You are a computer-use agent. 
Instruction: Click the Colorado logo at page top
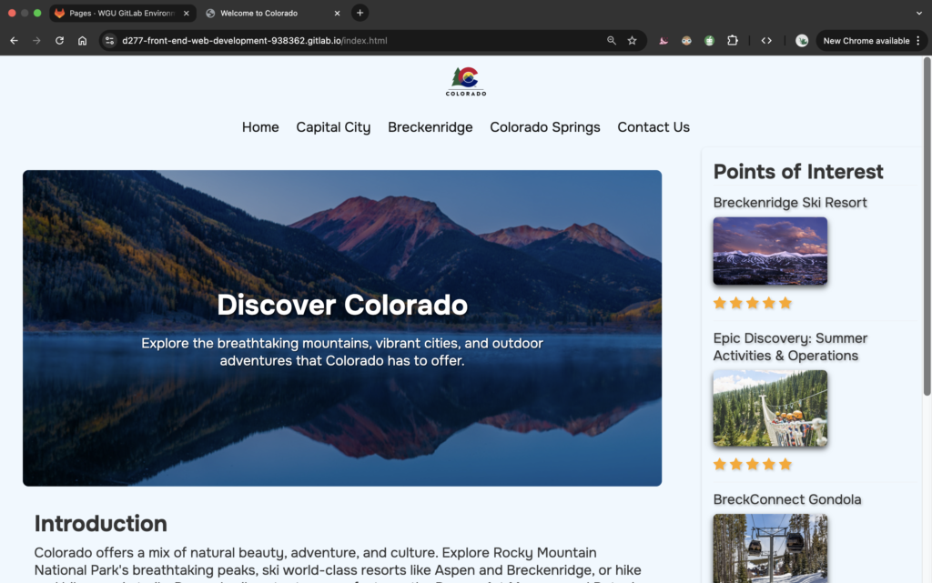pos(466,82)
